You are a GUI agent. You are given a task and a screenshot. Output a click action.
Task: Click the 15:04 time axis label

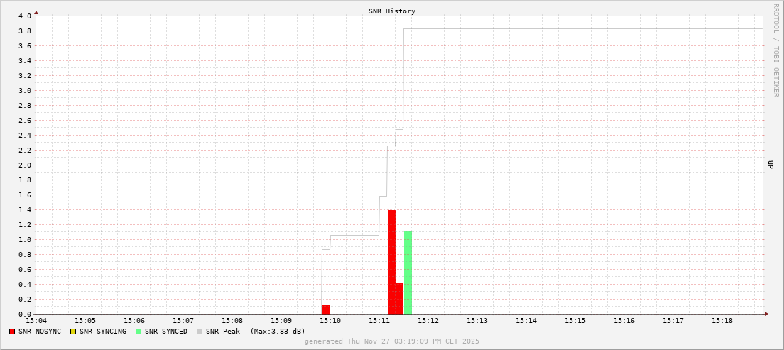(36, 321)
